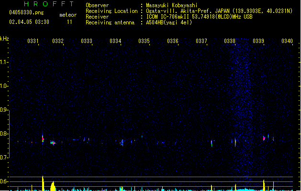Click the meteor echo at 0338
The image size is (301, 191).
[x=235, y=142]
